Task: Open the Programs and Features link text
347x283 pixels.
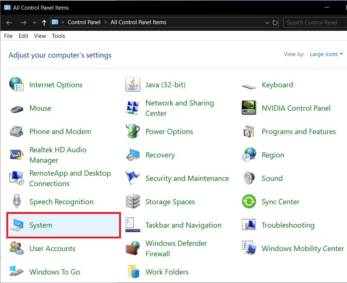Action: [x=299, y=131]
